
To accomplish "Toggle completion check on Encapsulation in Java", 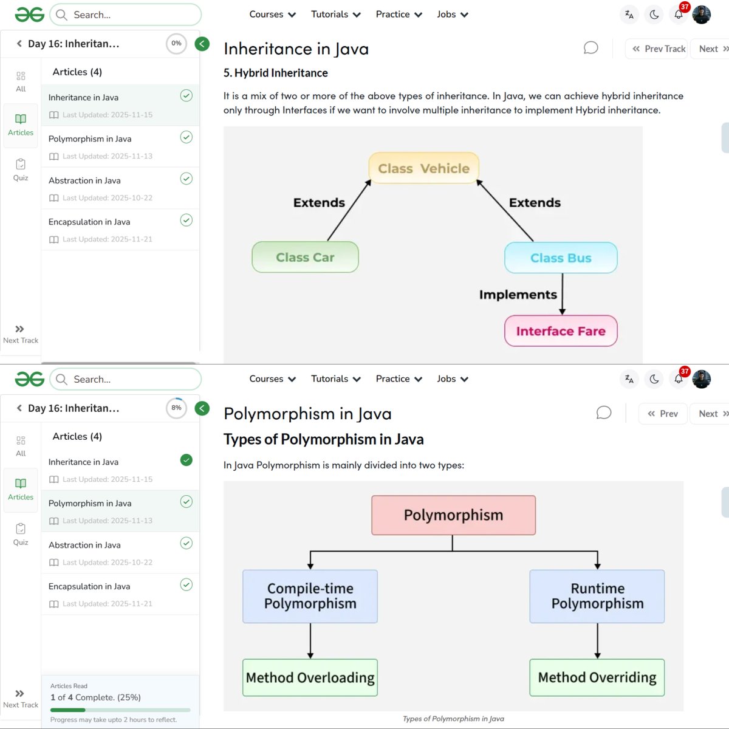I will point(187,220).
